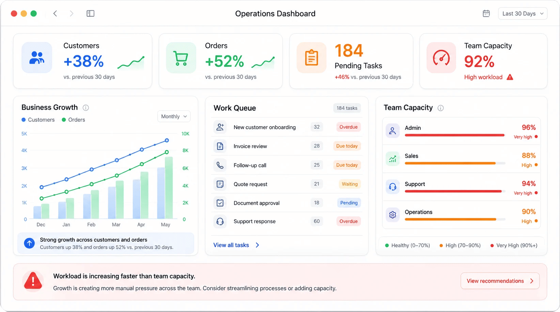This screenshot has height=312, width=560.
Task: Click the 88% Sales capacity value
Action: tap(529, 155)
